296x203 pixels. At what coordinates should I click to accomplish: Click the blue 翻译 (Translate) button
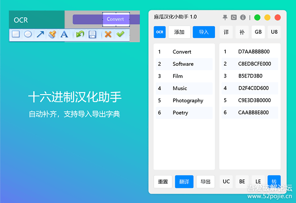184,181
